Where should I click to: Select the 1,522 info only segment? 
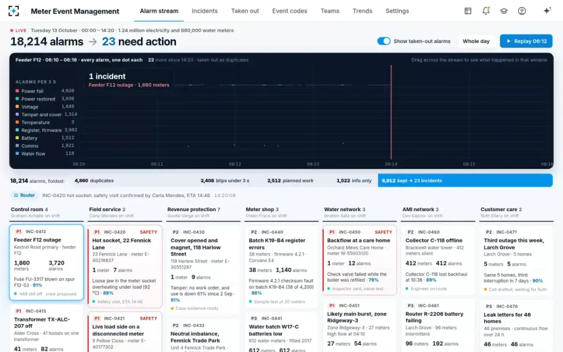coord(354,180)
